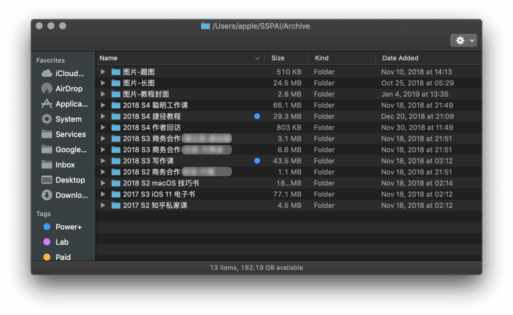Toggle sort direction chevron in Name header
Screen dimensions: 513x315
pyautogui.click(x=257, y=58)
